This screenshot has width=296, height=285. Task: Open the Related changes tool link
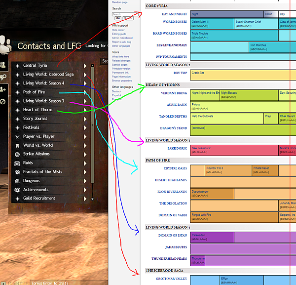[121, 61]
